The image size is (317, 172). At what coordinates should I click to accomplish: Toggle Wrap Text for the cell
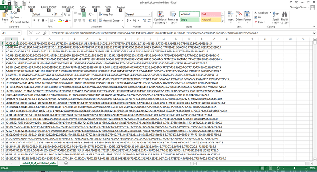(x=106, y=14)
